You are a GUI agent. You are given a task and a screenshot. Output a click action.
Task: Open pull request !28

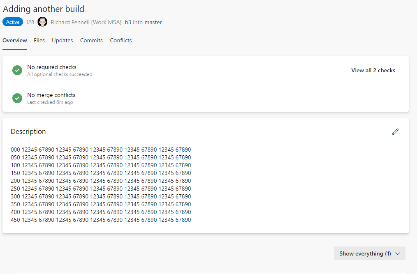point(30,22)
